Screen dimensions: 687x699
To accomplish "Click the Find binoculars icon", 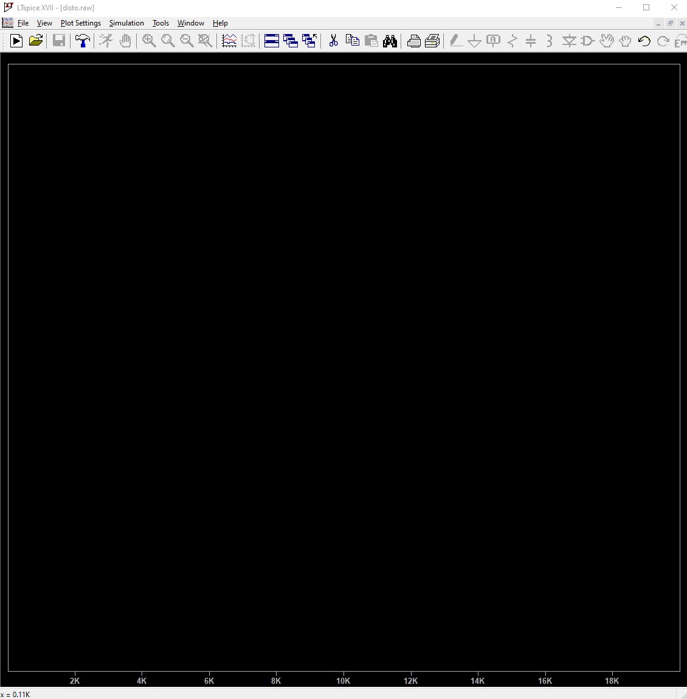I will (x=390, y=41).
